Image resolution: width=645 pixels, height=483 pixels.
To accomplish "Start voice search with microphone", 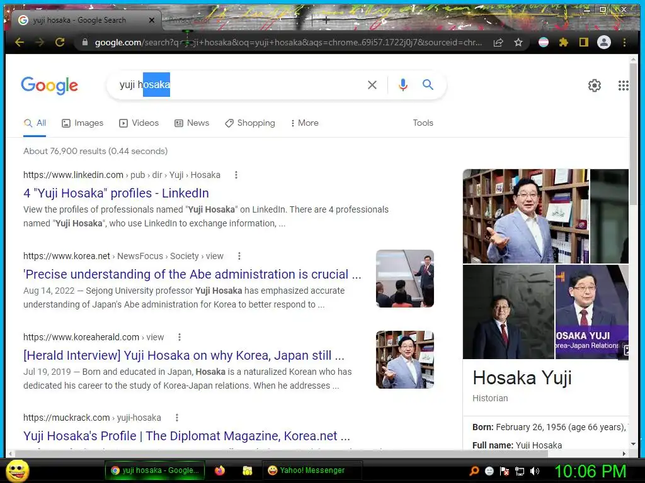I will tap(403, 85).
